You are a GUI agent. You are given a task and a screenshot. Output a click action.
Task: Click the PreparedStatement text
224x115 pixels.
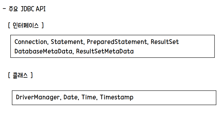pyautogui.click(x=117, y=42)
